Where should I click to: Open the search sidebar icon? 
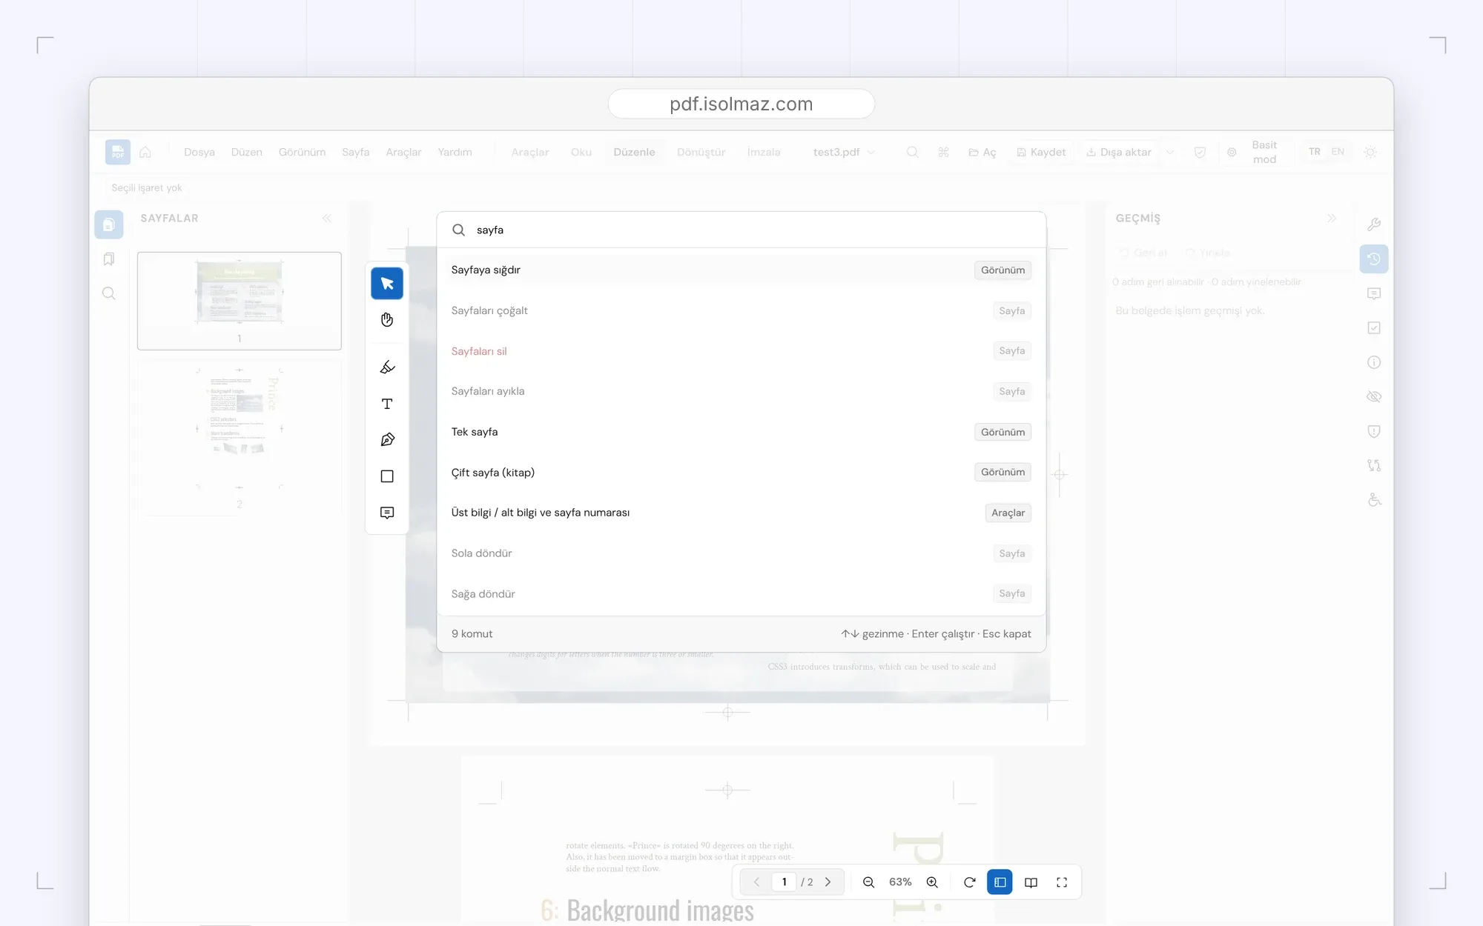point(109,293)
